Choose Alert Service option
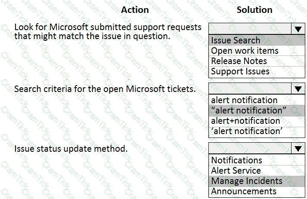Image resolution: width=307 pixels, height=199 pixels. point(257,171)
